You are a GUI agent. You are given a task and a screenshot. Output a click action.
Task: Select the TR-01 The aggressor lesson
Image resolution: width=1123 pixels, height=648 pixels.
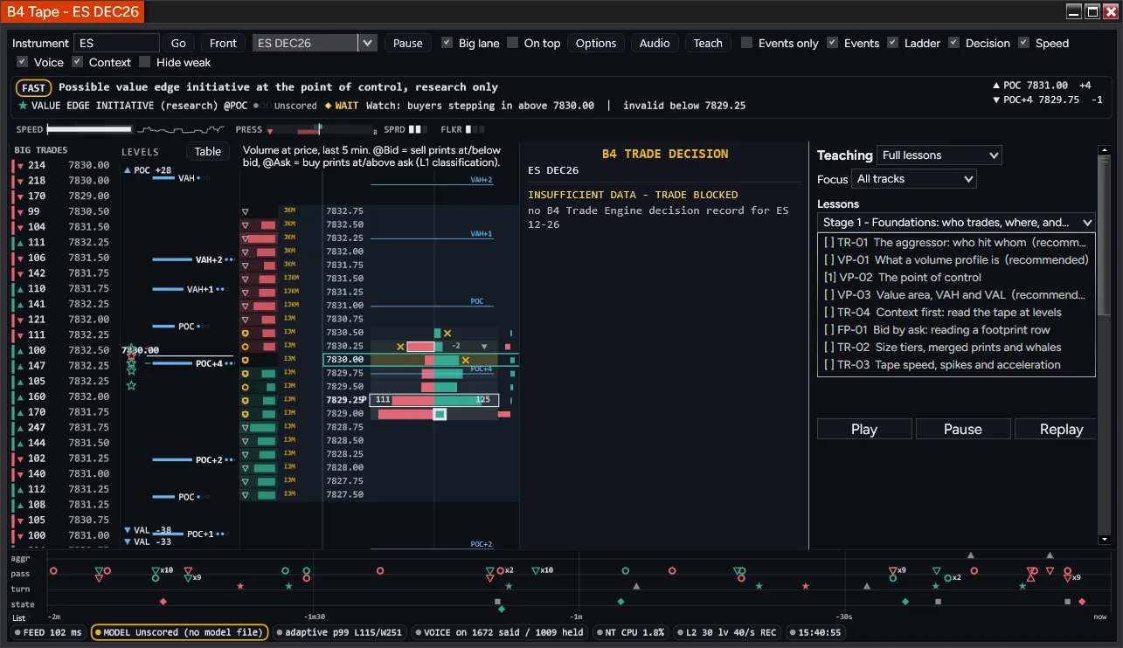(x=956, y=243)
